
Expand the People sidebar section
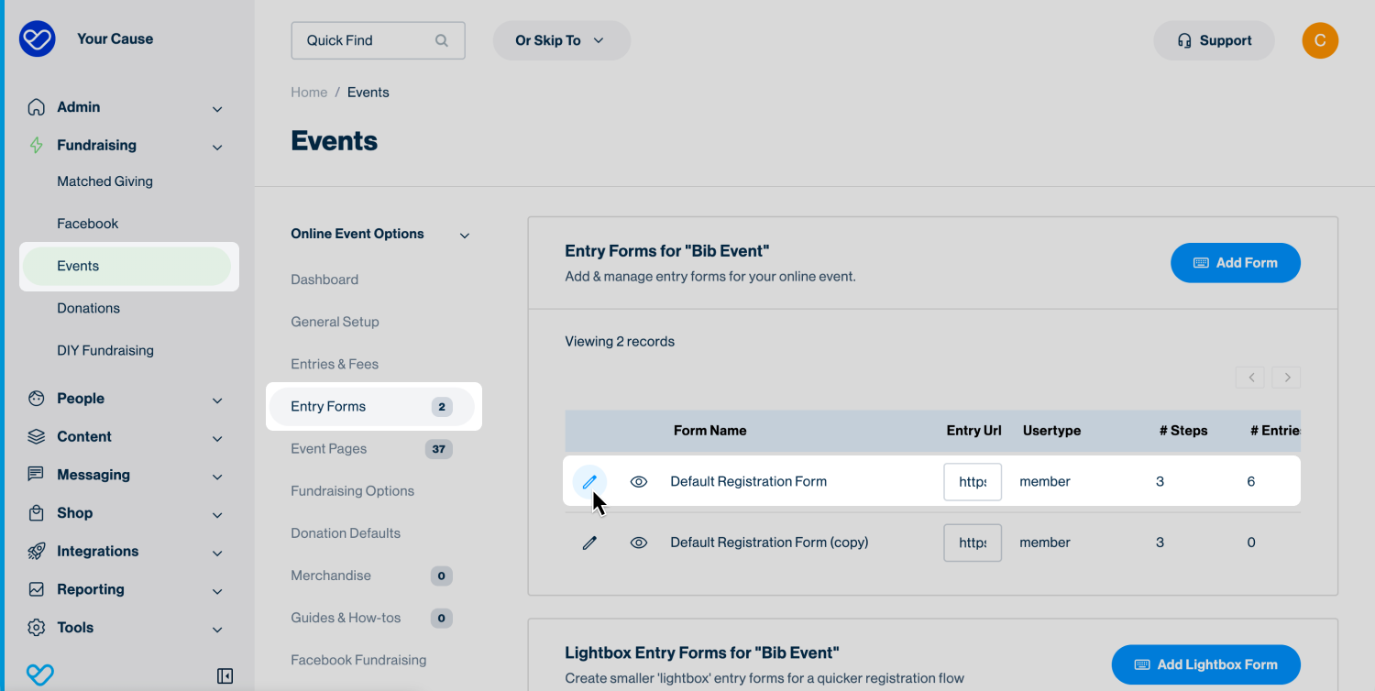[217, 400]
